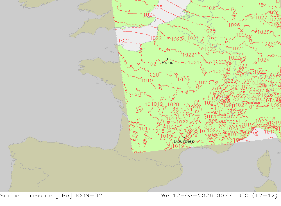Image resolution: width=281 pixels, height=206 pixels.
Task: Click the 1024 label over the Channel
Action: coord(149,15)
